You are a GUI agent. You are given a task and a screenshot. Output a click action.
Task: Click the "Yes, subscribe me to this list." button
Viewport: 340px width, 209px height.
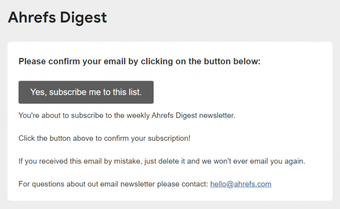click(x=86, y=92)
